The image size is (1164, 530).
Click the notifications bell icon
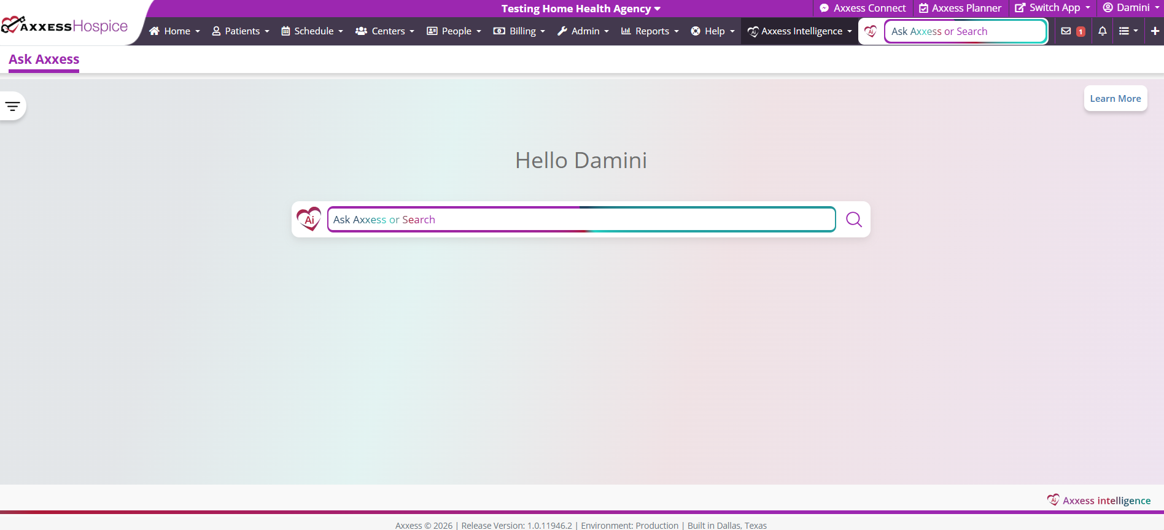1103,31
